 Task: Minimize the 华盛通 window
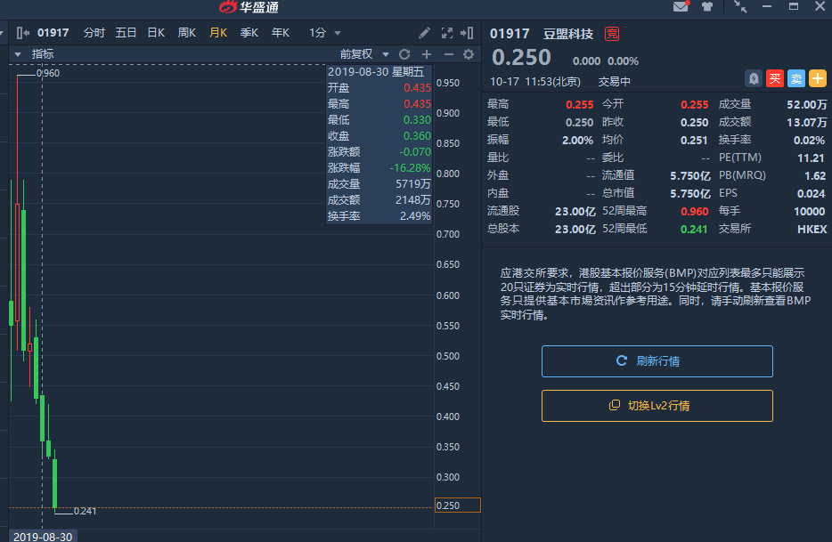coord(767,6)
